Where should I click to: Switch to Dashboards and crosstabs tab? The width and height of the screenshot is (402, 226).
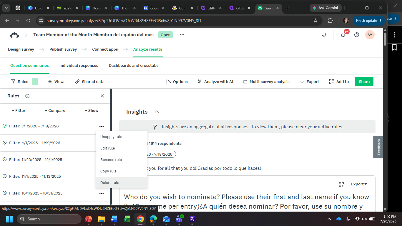click(134, 66)
